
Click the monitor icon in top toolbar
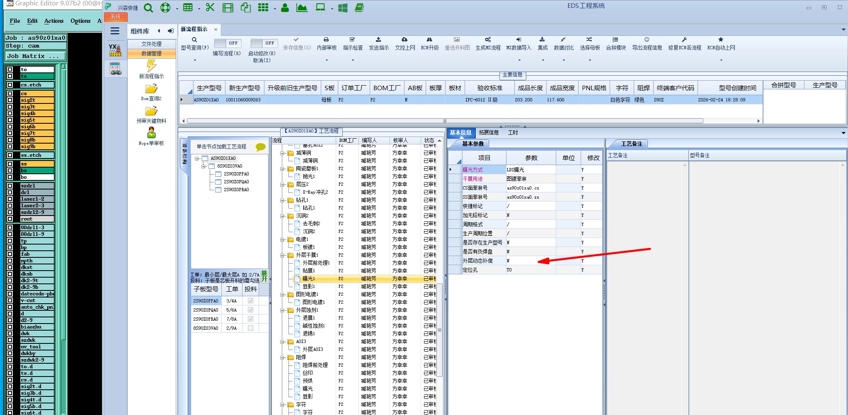click(320, 7)
